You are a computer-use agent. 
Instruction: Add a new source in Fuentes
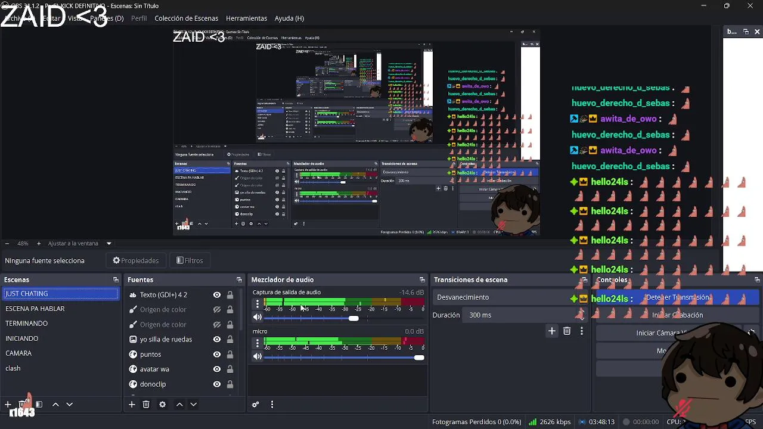click(x=132, y=405)
